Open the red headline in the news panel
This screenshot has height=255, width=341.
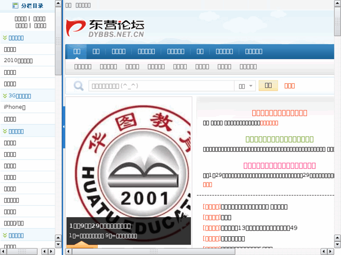pos(280,113)
